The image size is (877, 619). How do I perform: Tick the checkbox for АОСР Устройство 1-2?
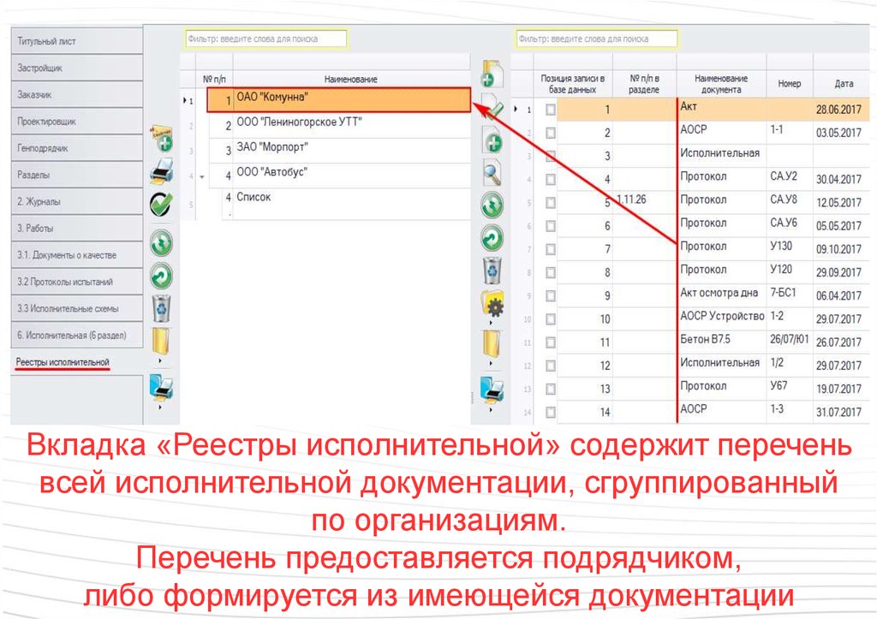click(x=551, y=319)
